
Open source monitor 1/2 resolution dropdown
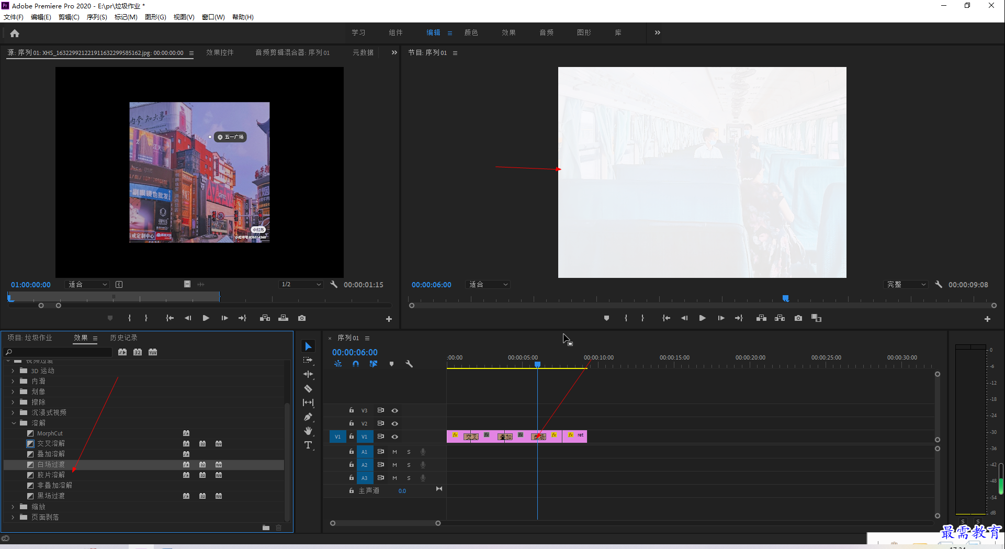pyautogui.click(x=301, y=284)
